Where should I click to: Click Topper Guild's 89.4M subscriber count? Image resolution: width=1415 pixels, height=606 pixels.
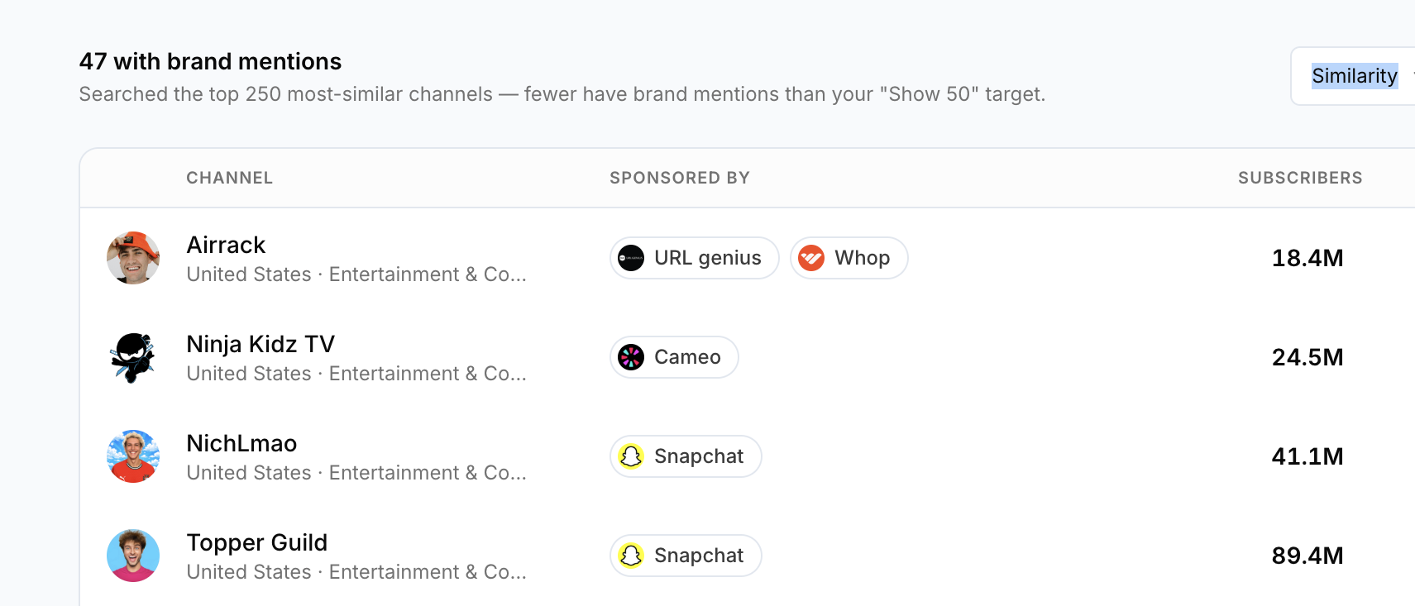tap(1307, 556)
